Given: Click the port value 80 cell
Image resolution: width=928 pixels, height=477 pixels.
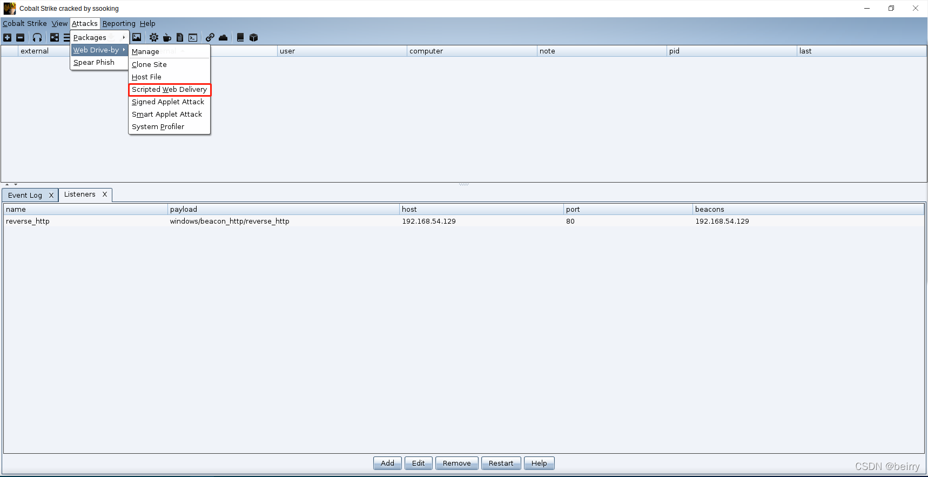Looking at the screenshot, I should [x=628, y=221].
